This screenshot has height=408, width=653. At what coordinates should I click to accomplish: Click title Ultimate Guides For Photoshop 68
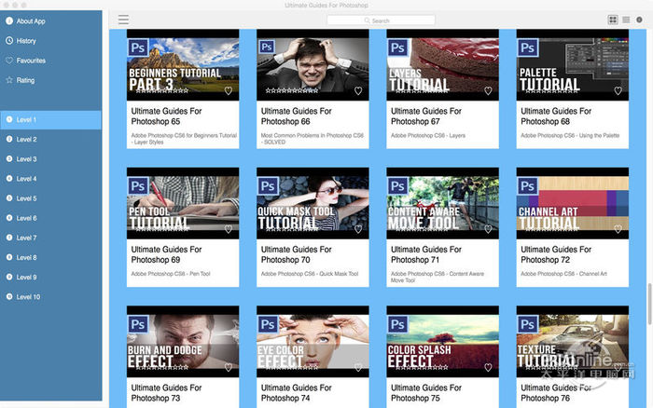pos(556,116)
